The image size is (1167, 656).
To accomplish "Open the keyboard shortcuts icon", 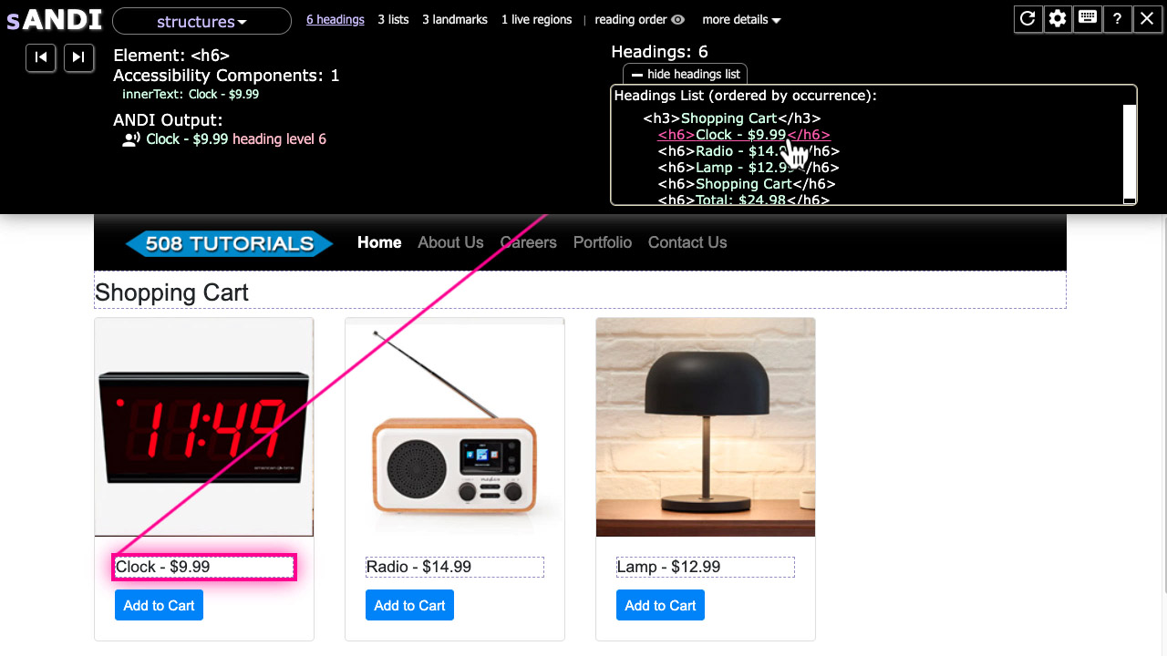I will pyautogui.click(x=1087, y=19).
